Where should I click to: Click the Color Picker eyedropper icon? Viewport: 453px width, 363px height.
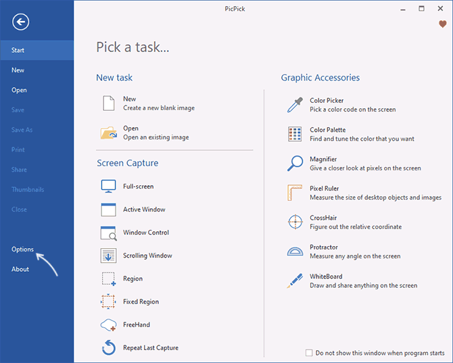295,105
